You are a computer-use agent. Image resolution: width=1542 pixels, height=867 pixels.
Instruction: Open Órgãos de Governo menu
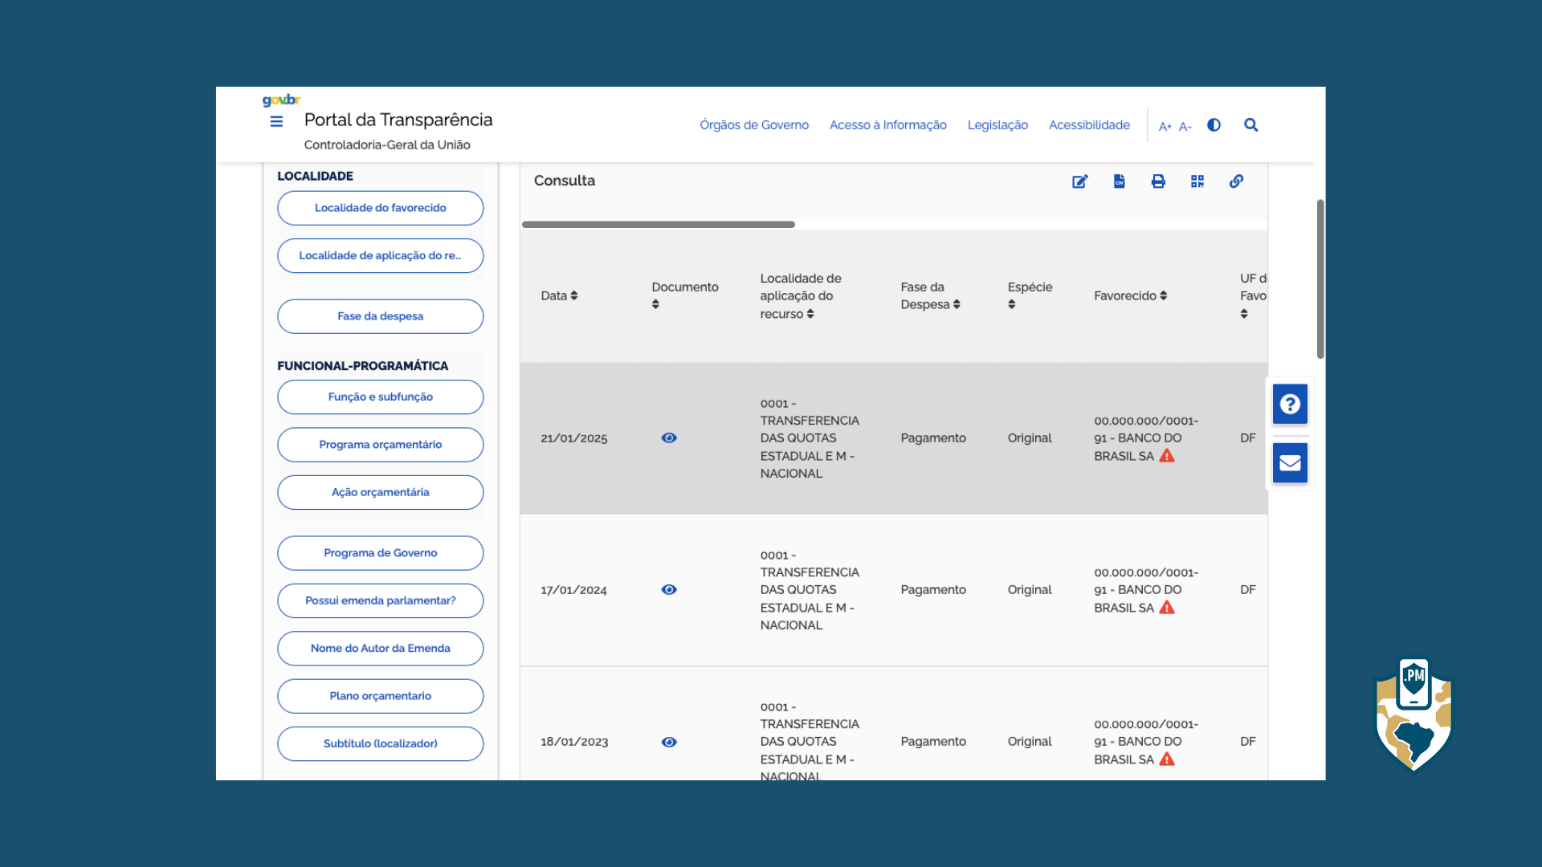753,125
